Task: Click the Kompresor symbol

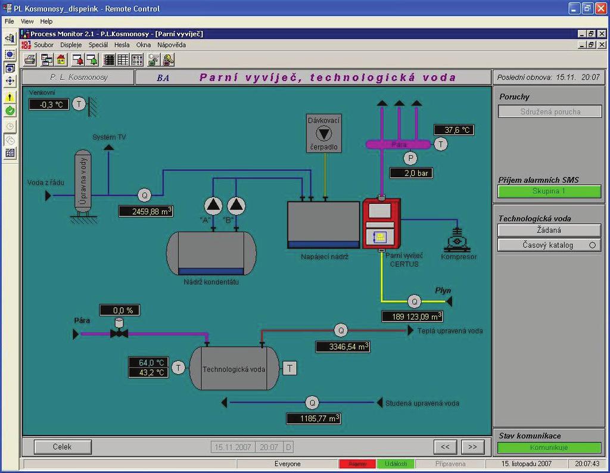Action: click(x=457, y=240)
